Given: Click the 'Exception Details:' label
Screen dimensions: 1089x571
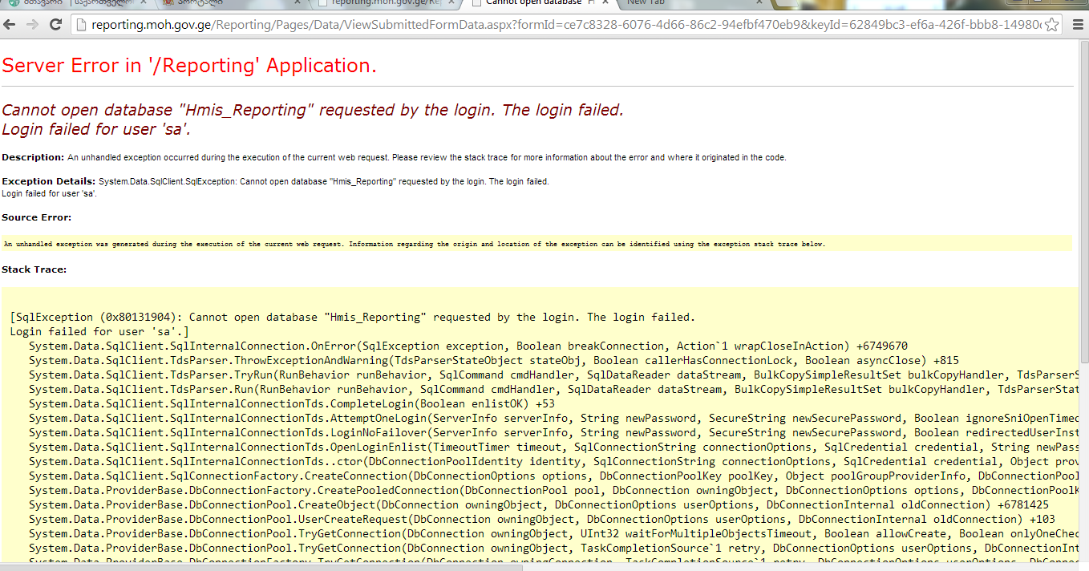Looking at the screenshot, I should [x=48, y=181].
